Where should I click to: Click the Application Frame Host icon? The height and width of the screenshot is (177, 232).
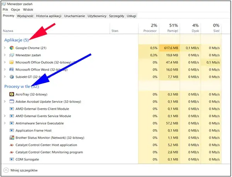pos(12,130)
